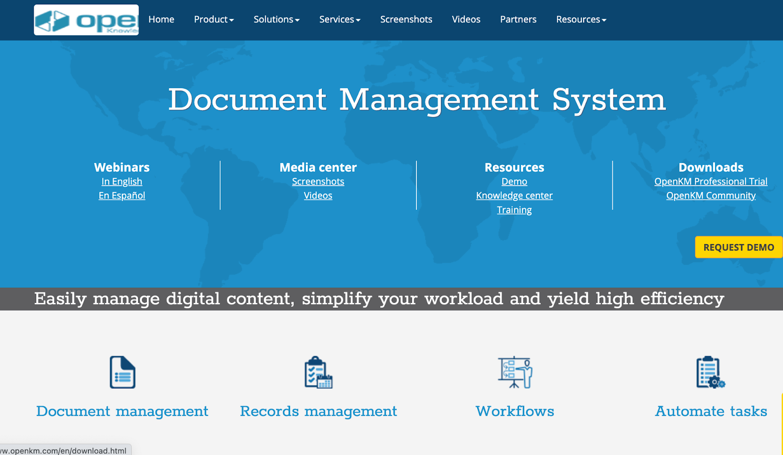Select the Document management icon

122,372
